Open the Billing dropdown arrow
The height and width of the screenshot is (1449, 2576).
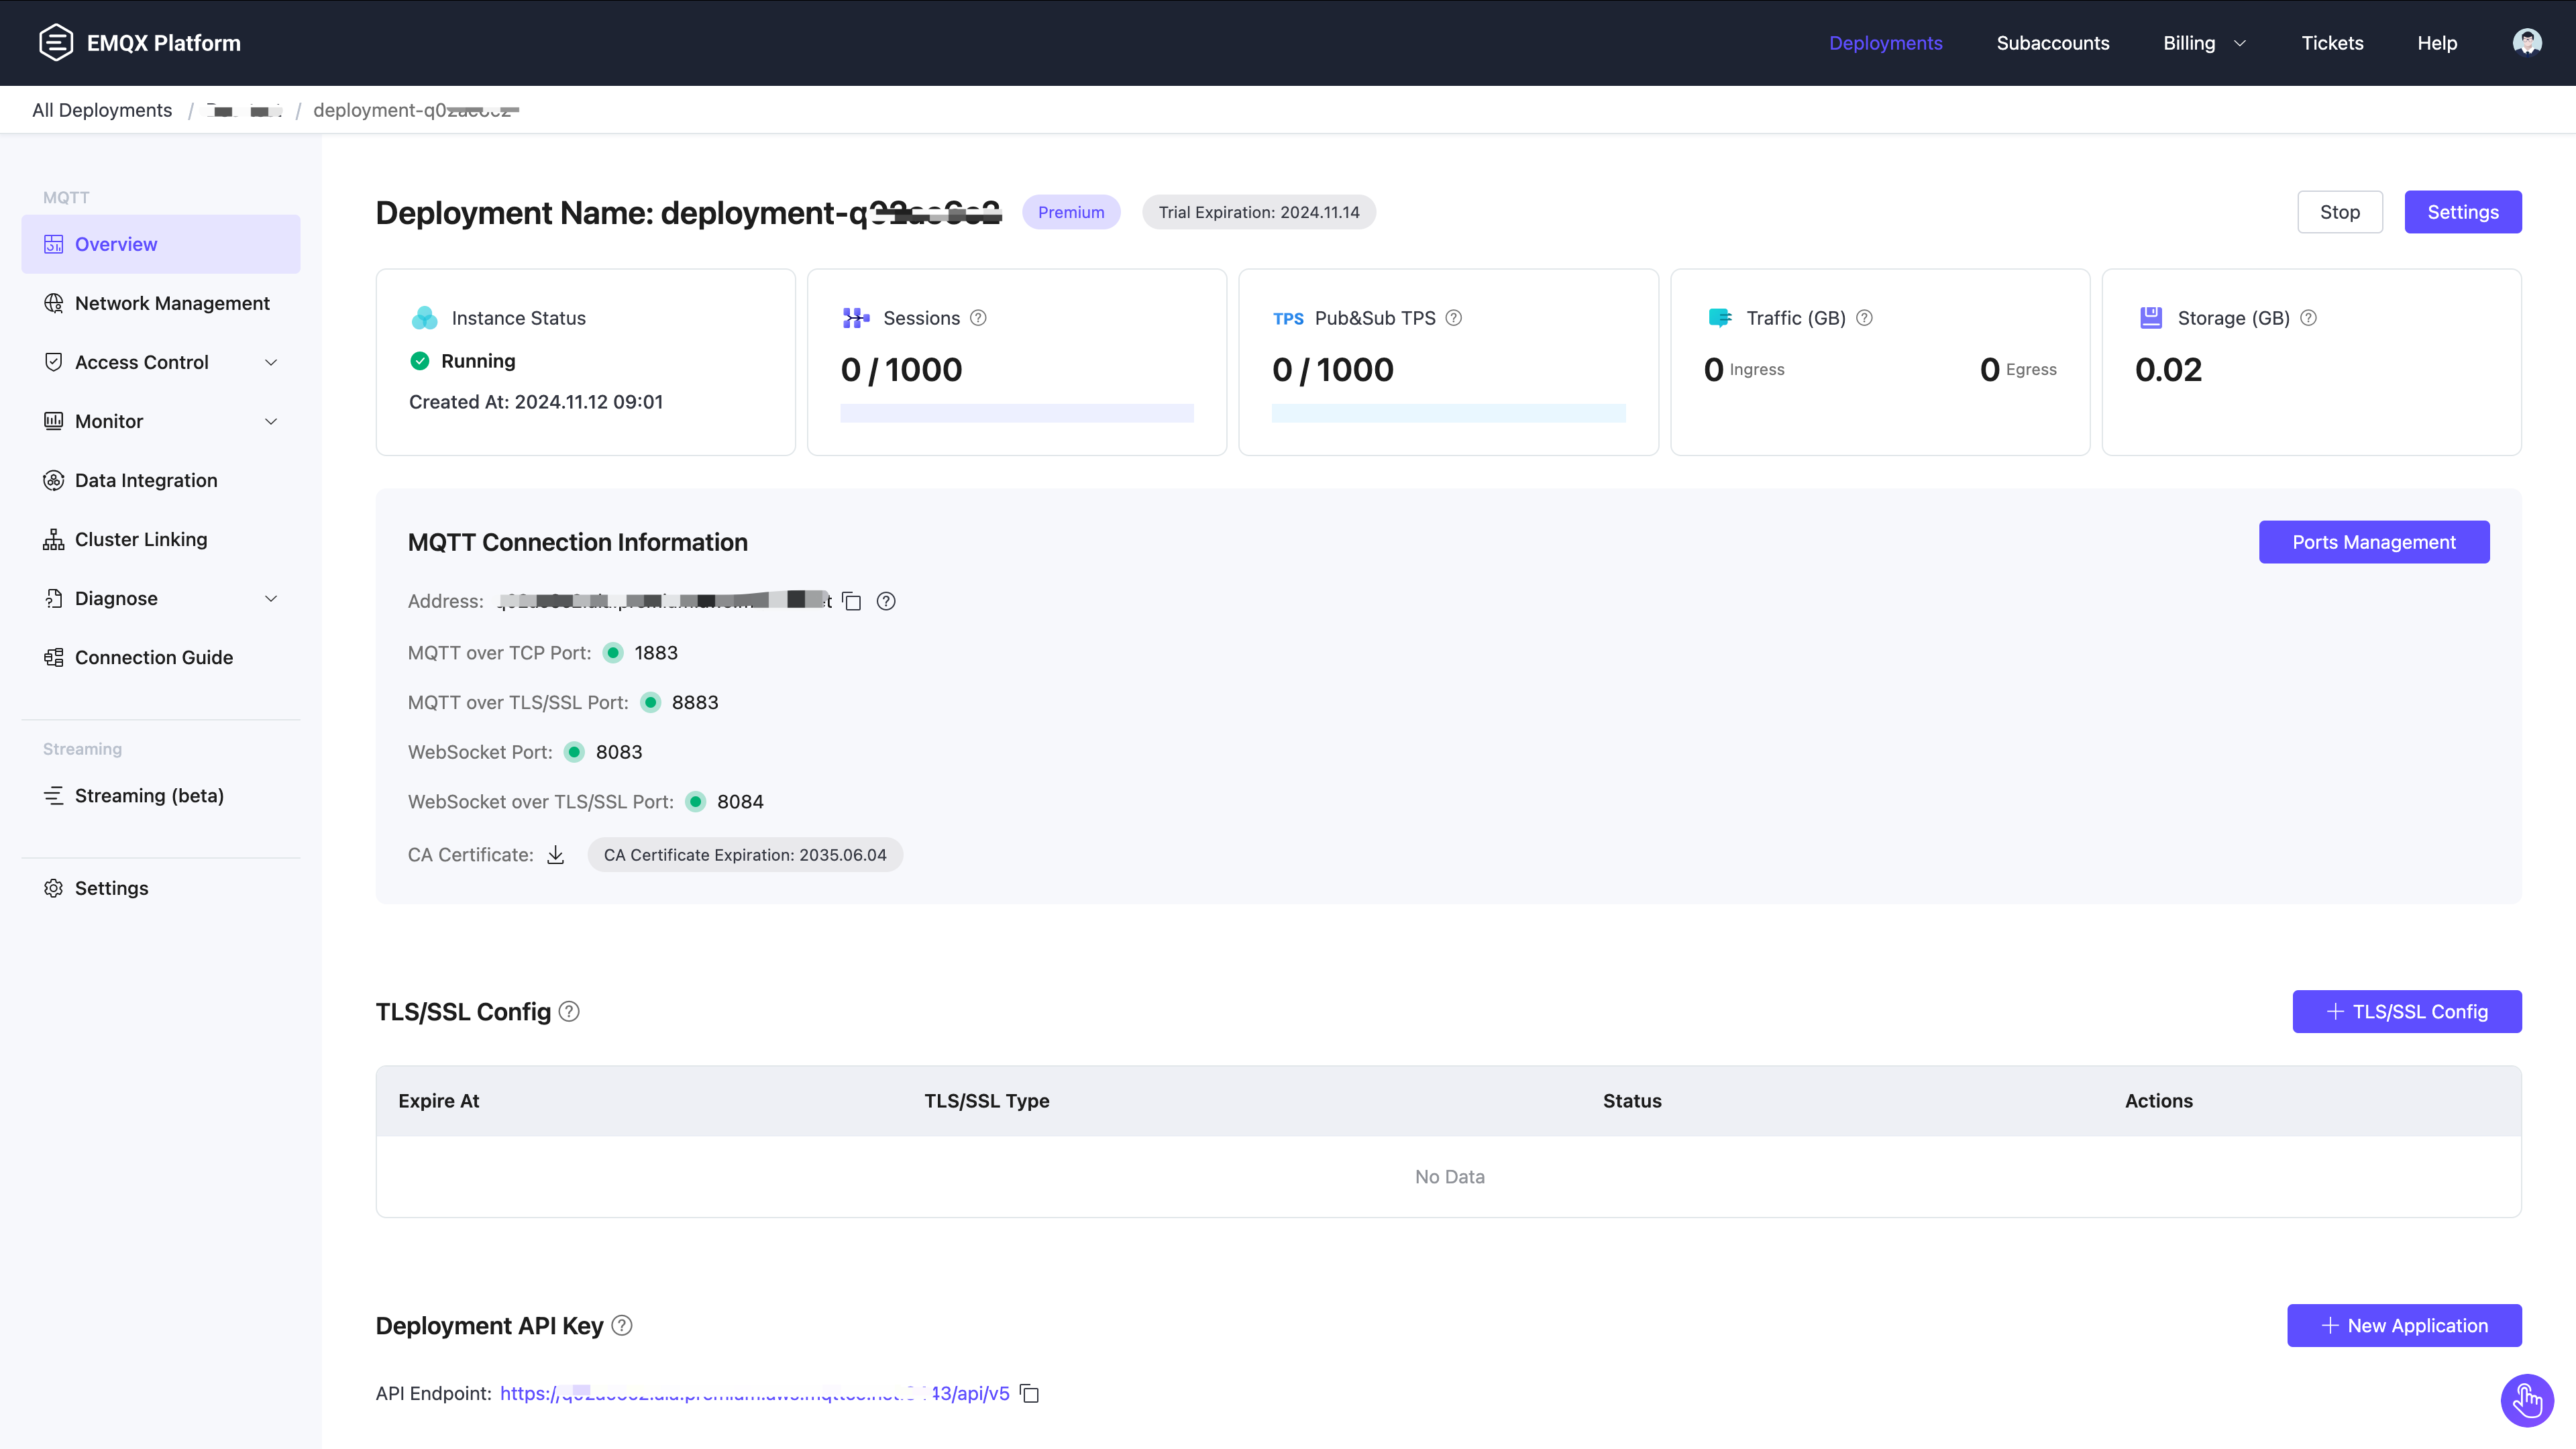pos(2240,43)
